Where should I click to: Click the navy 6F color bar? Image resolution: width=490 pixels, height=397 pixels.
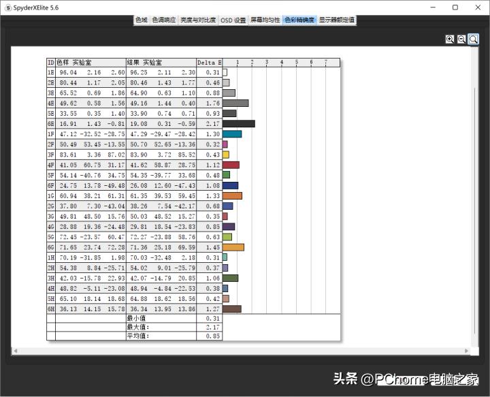(x=230, y=186)
